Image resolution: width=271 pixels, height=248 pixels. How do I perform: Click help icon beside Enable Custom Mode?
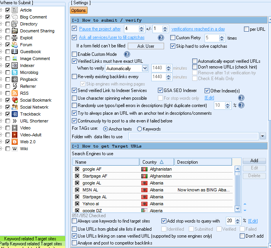(x=127, y=54)
